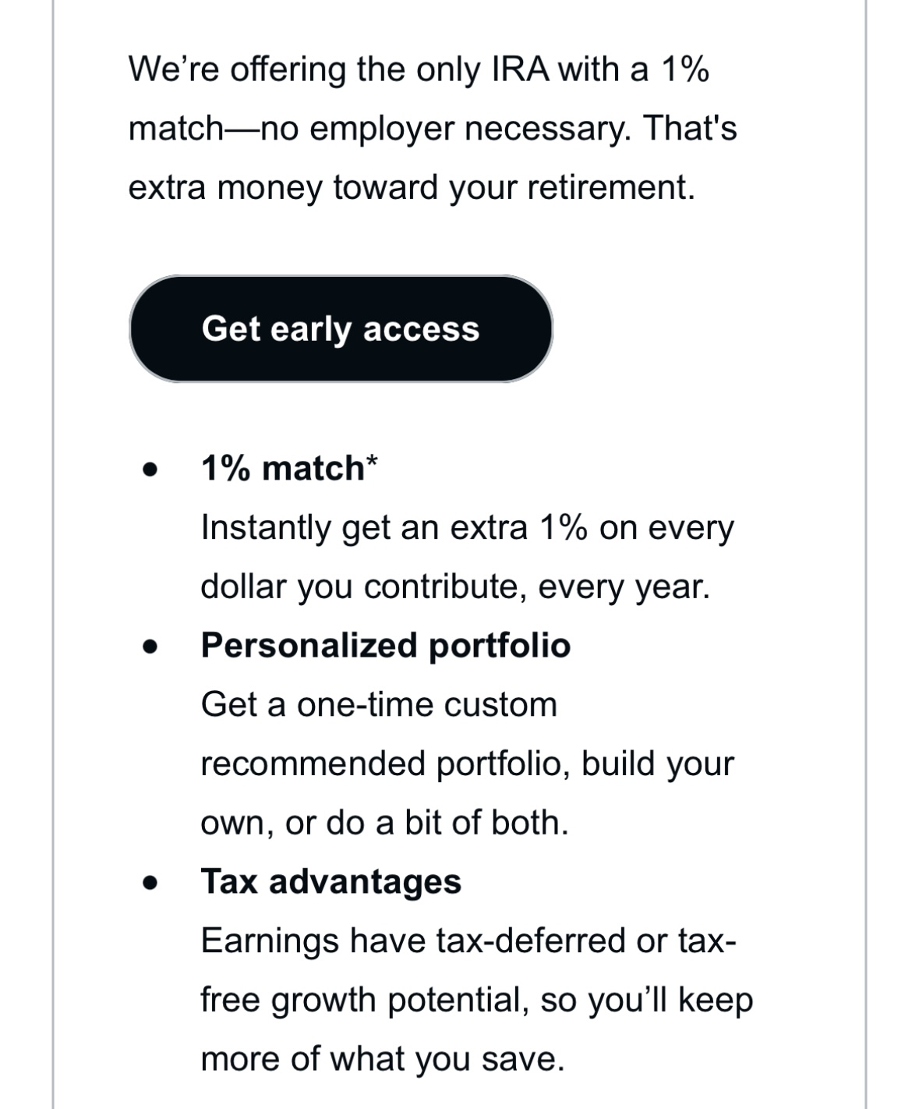This screenshot has width=919, height=1109.
Task: Click the bullet beside Personalized portfolio
Action: [x=150, y=646]
